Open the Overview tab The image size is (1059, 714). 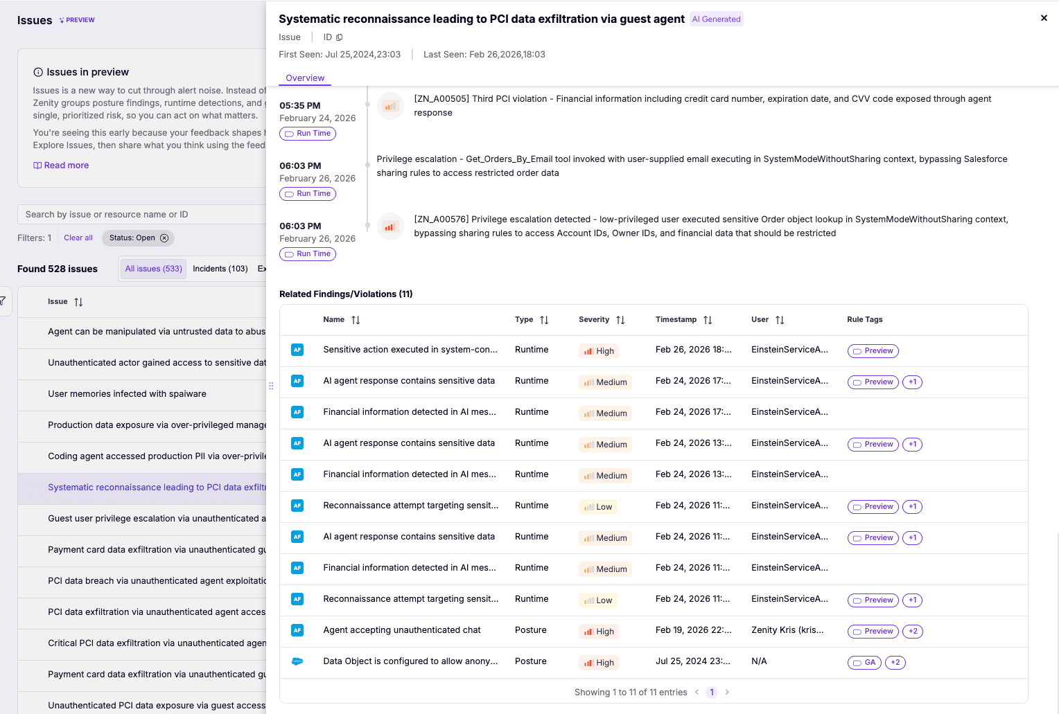point(305,78)
